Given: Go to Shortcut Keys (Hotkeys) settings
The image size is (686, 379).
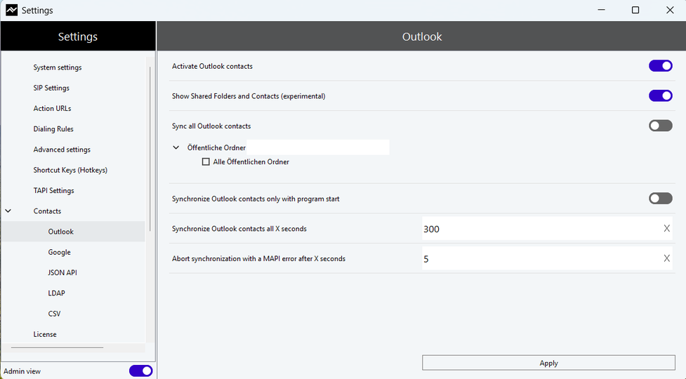Looking at the screenshot, I should pyautogui.click(x=70, y=170).
